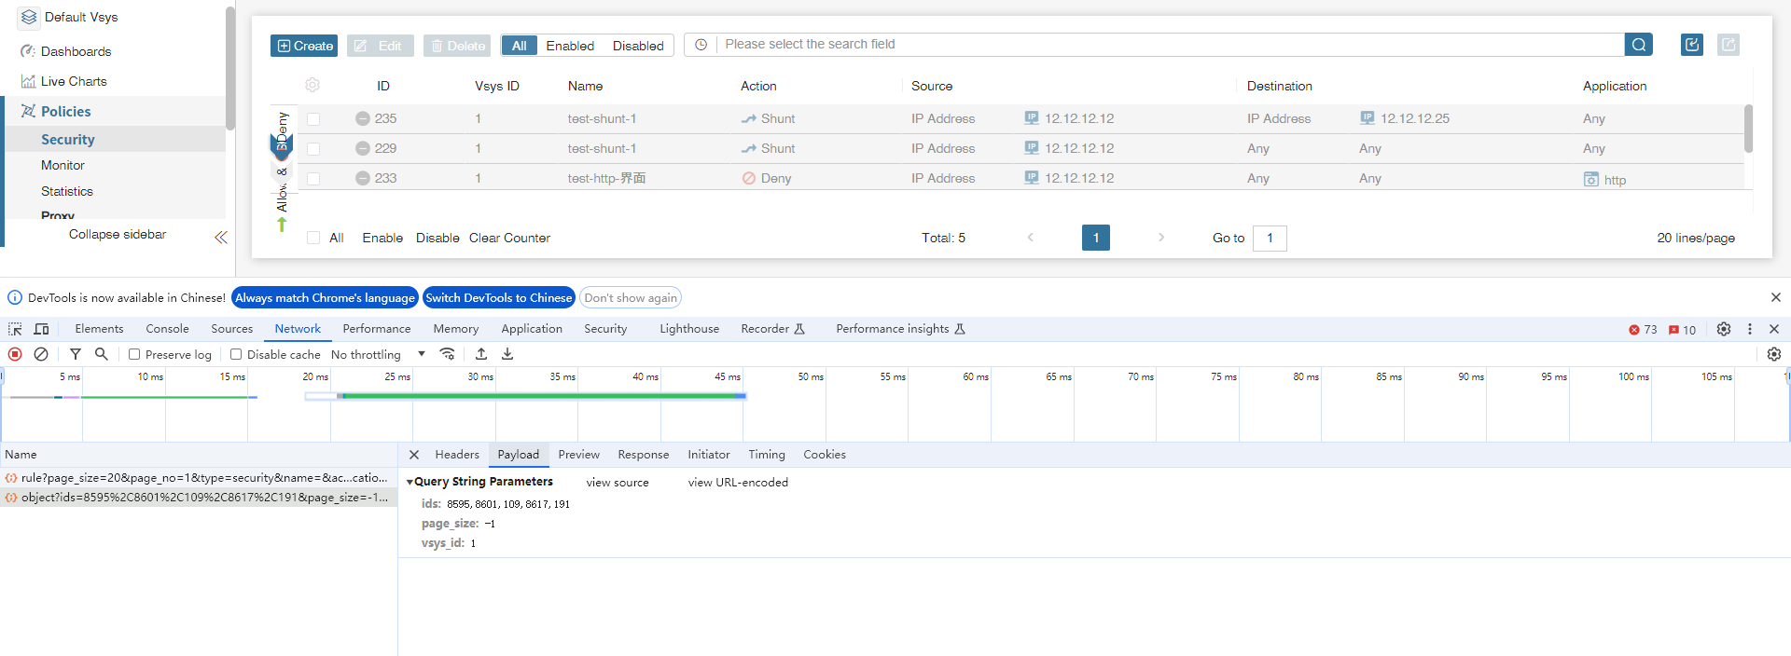Select the checkbox for policy 235
The width and height of the screenshot is (1791, 656).
[x=313, y=119]
